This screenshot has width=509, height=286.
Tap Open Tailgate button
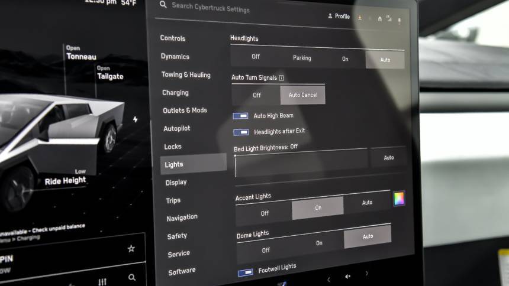(x=110, y=73)
